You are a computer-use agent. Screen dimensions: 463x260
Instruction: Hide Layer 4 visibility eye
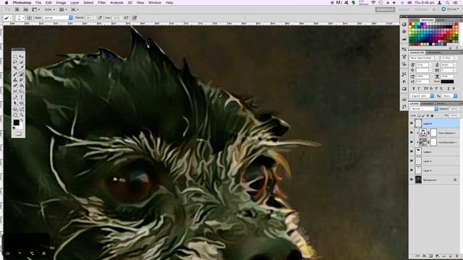click(x=412, y=123)
